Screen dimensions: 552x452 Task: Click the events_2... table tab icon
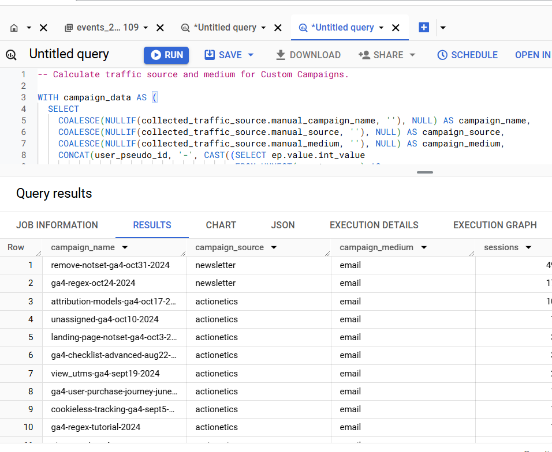69,27
